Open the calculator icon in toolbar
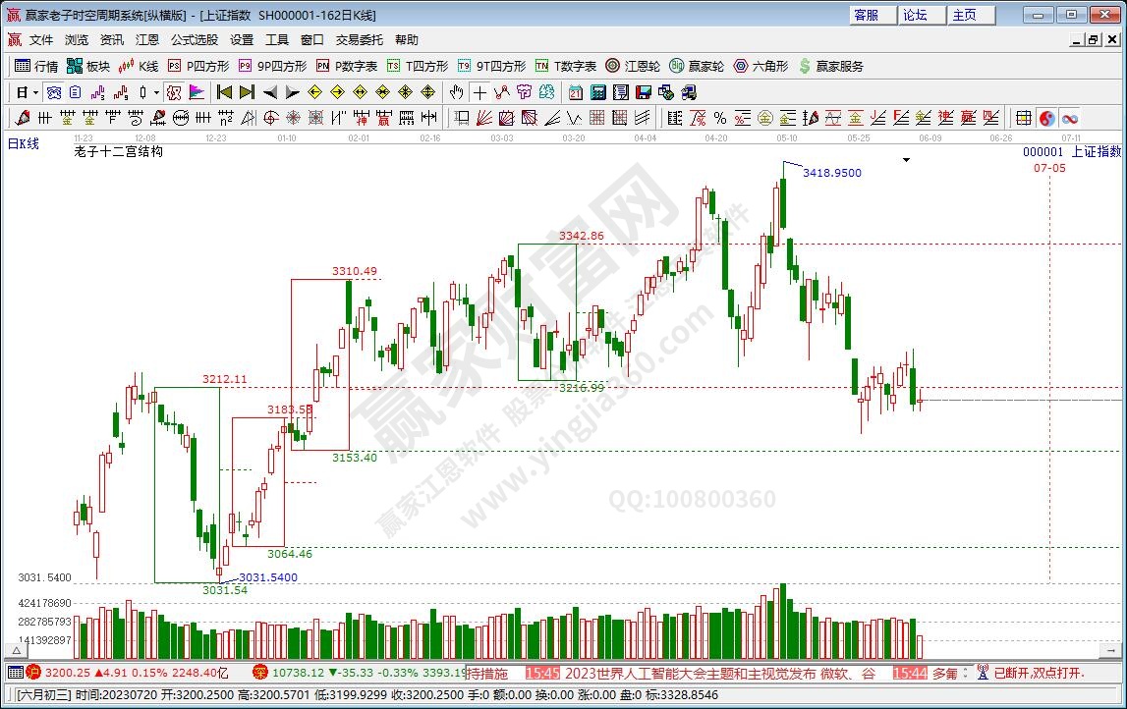 tap(597, 92)
